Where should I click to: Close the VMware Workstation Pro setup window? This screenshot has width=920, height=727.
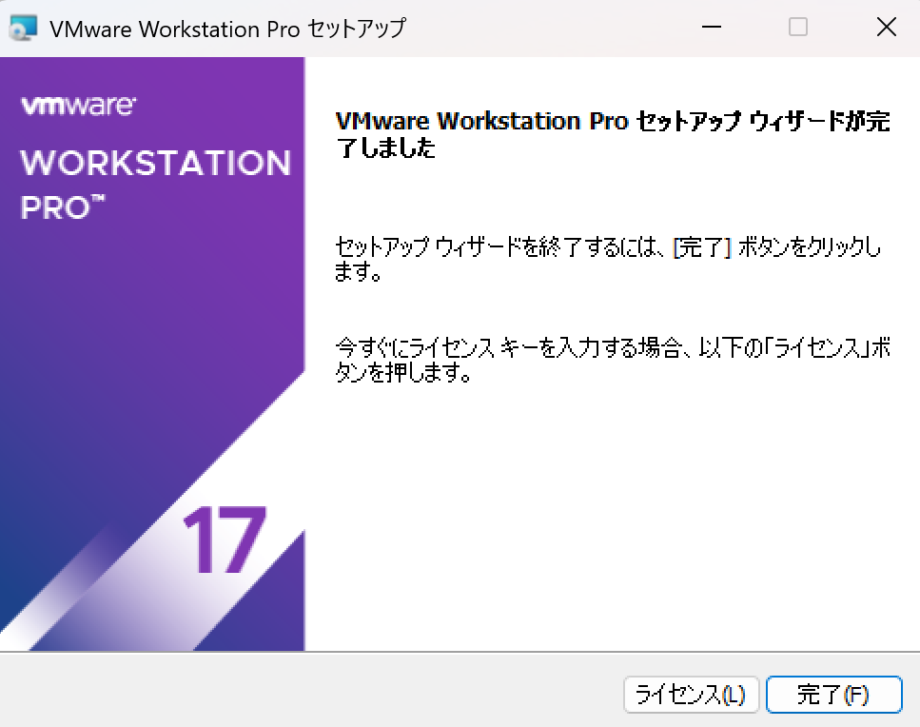point(886,27)
